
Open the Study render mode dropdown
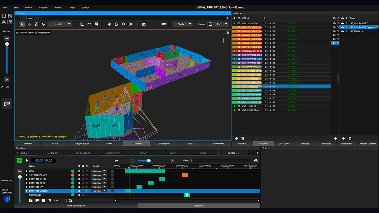pos(183,24)
